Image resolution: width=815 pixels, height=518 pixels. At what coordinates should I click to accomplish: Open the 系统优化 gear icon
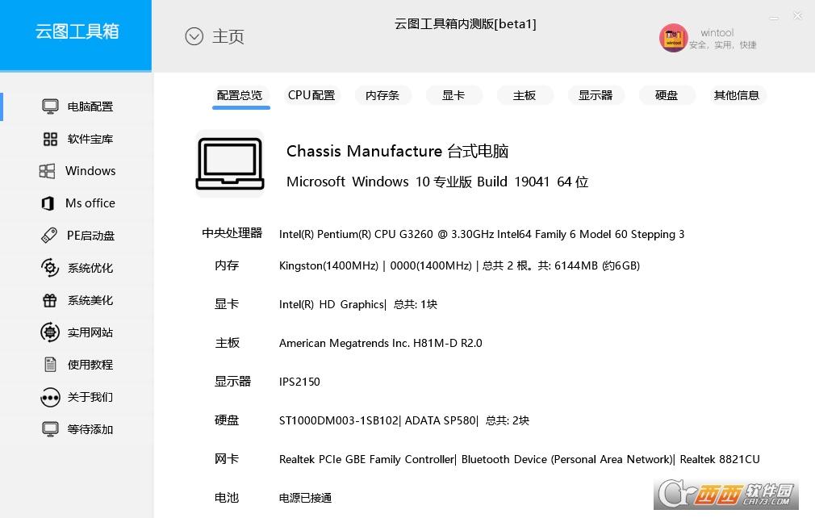click(50, 268)
